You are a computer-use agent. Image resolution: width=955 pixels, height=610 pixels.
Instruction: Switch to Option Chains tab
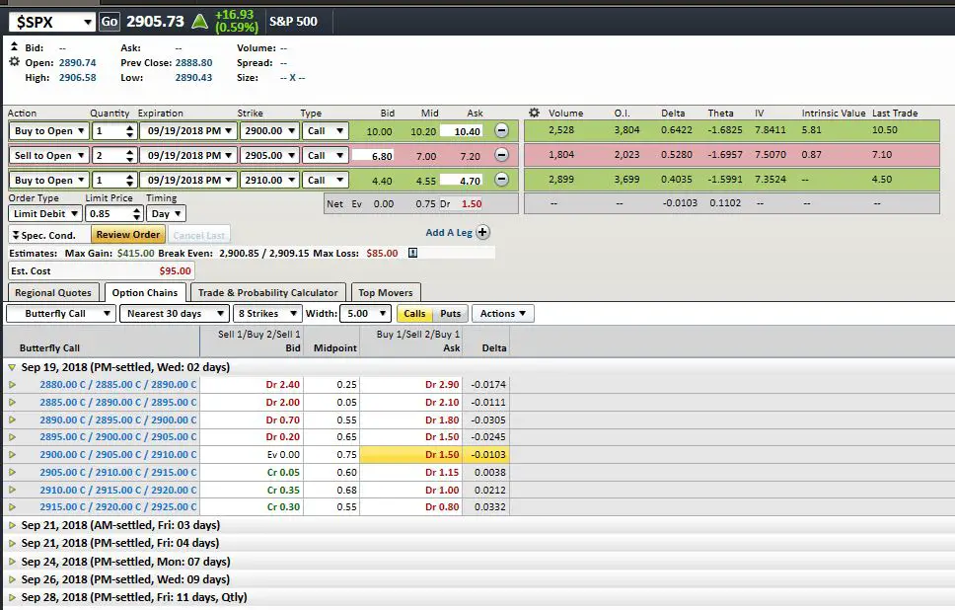[x=145, y=292]
